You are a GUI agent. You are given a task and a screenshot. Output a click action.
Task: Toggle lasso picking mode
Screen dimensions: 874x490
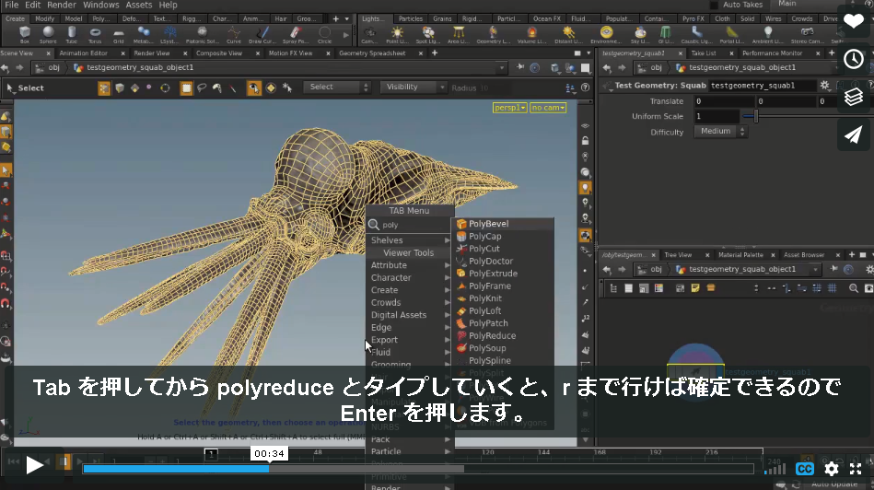[202, 88]
